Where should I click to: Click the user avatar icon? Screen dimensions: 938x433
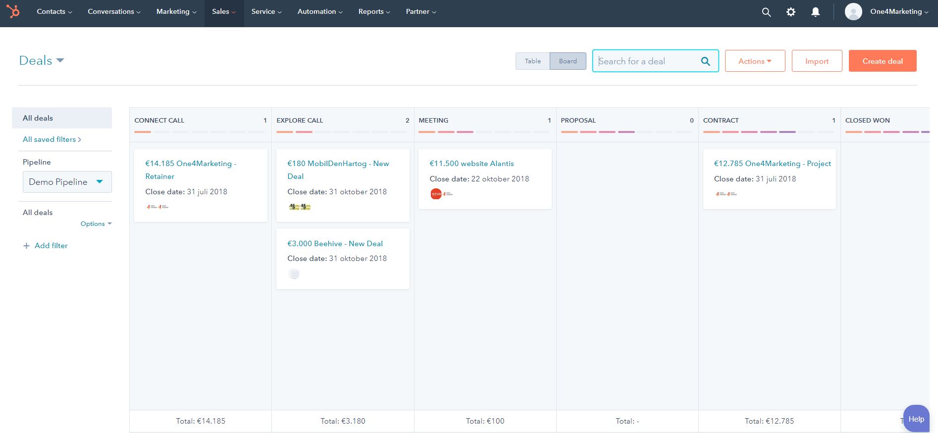tap(853, 11)
